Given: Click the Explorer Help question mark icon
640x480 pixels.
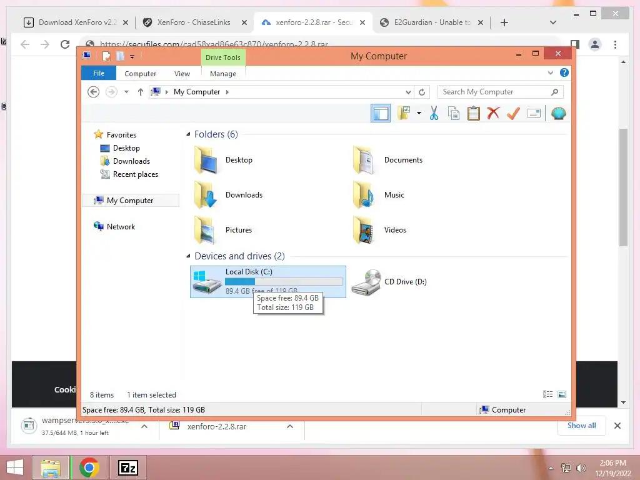Looking at the screenshot, I should tap(564, 72).
